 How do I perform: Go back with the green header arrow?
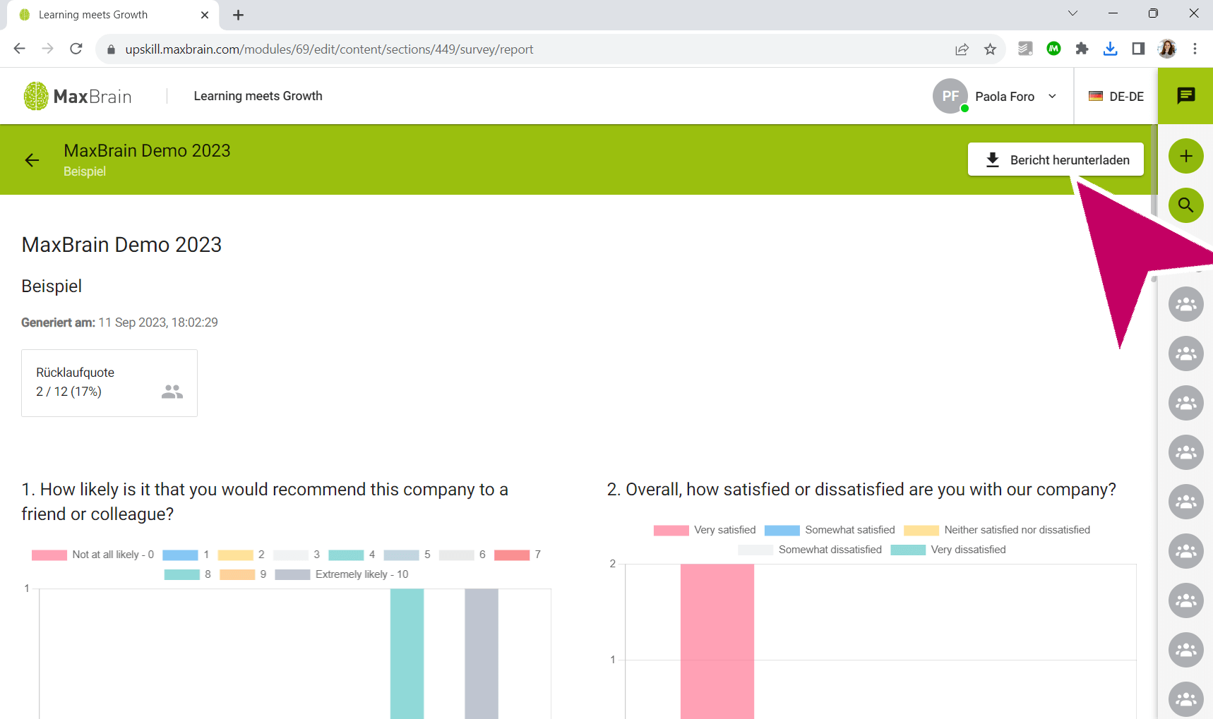tap(32, 160)
